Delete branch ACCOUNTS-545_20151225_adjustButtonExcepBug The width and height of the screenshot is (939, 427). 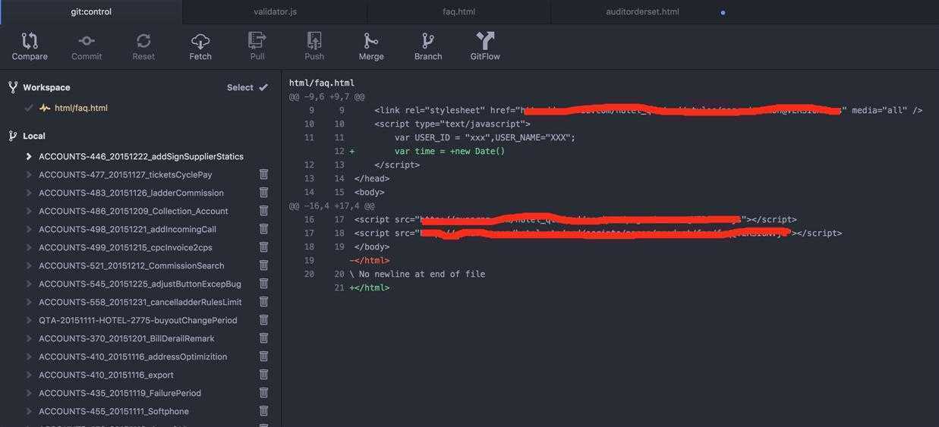(x=263, y=284)
